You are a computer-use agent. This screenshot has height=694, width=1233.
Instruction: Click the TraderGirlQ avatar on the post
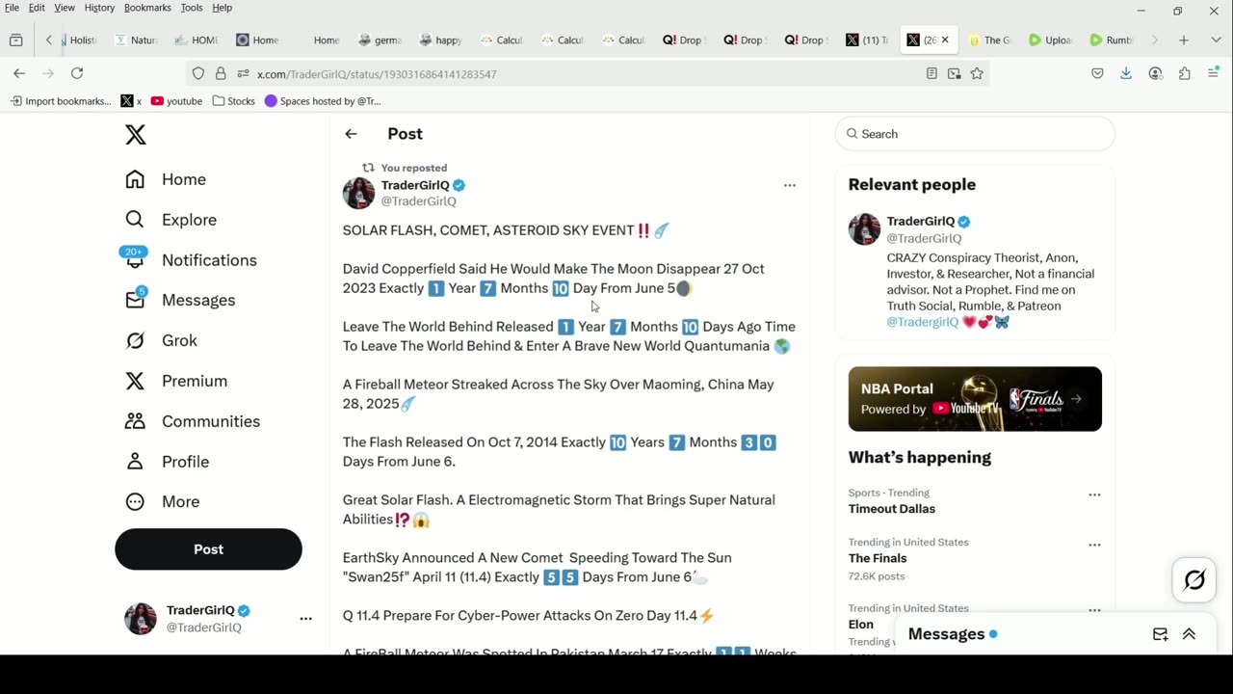pos(358,193)
